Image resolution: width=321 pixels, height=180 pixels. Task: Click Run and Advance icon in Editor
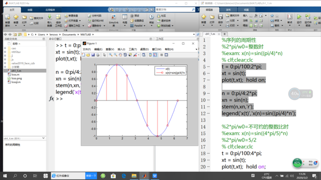(x=308, y=17)
